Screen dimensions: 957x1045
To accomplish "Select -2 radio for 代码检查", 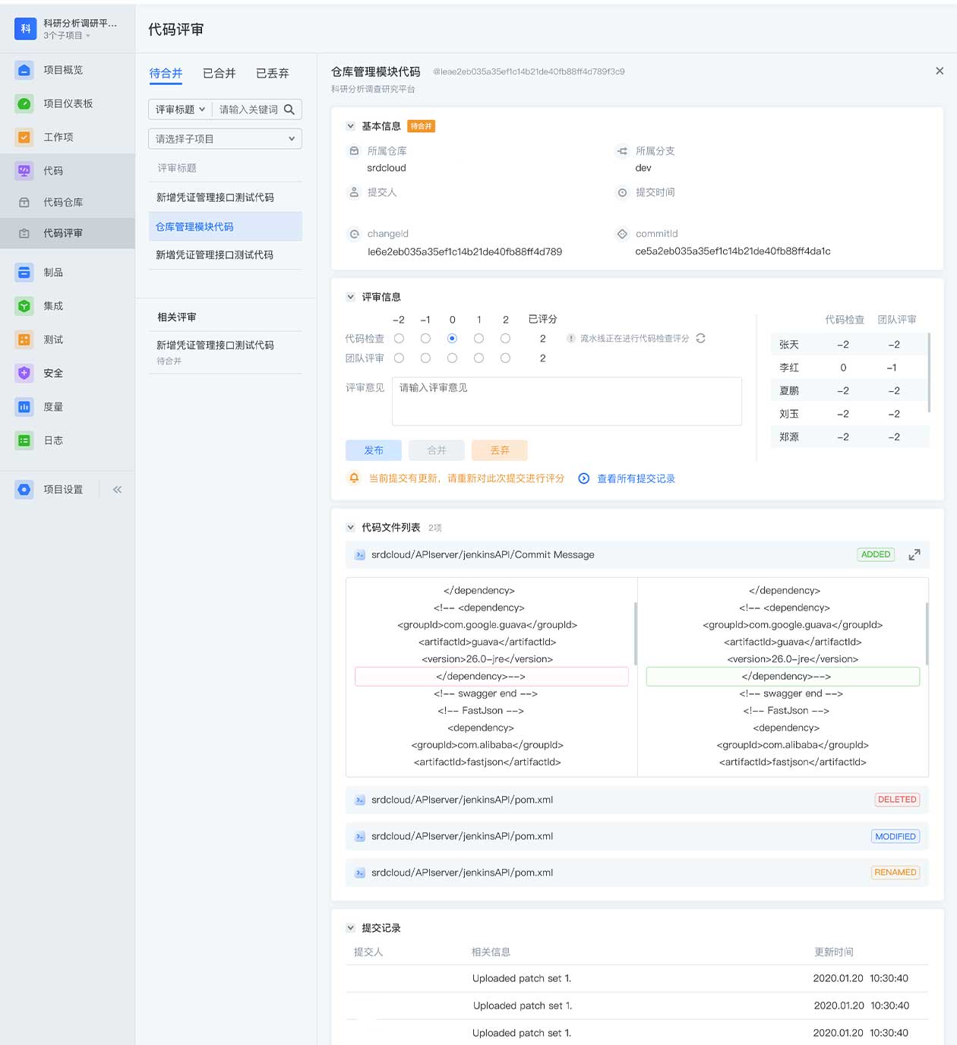I will click(399, 339).
